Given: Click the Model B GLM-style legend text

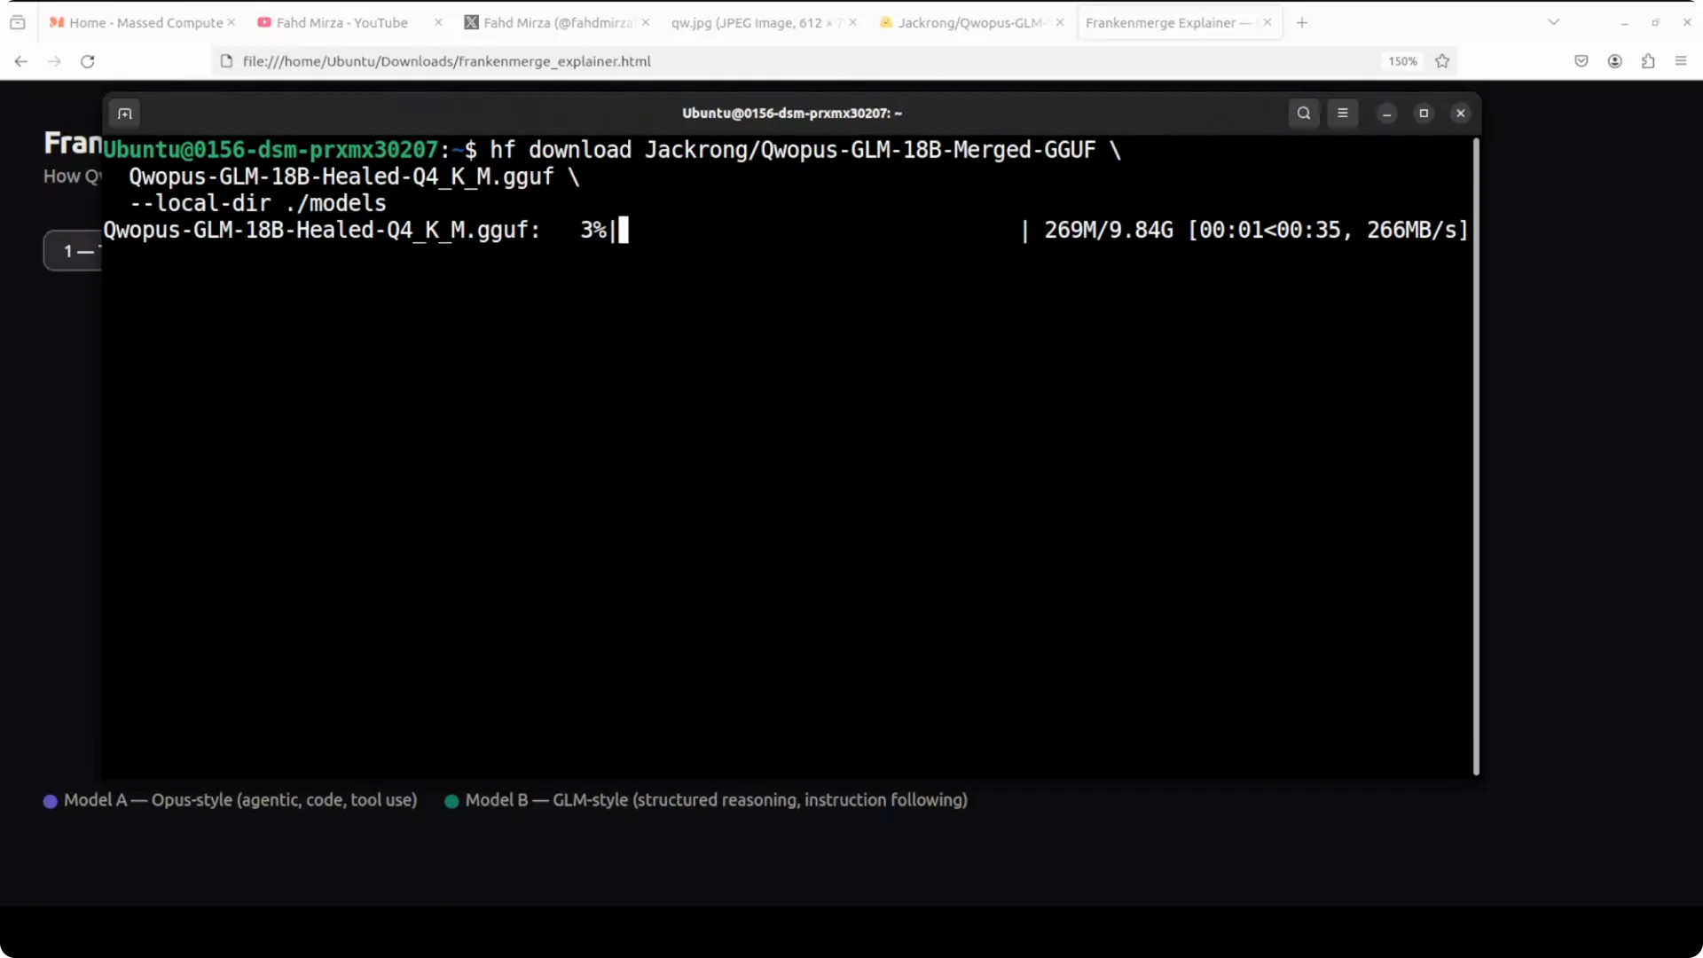Looking at the screenshot, I should (717, 800).
